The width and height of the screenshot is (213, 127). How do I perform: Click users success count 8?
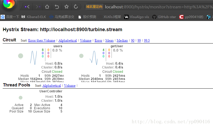pos(43,50)
